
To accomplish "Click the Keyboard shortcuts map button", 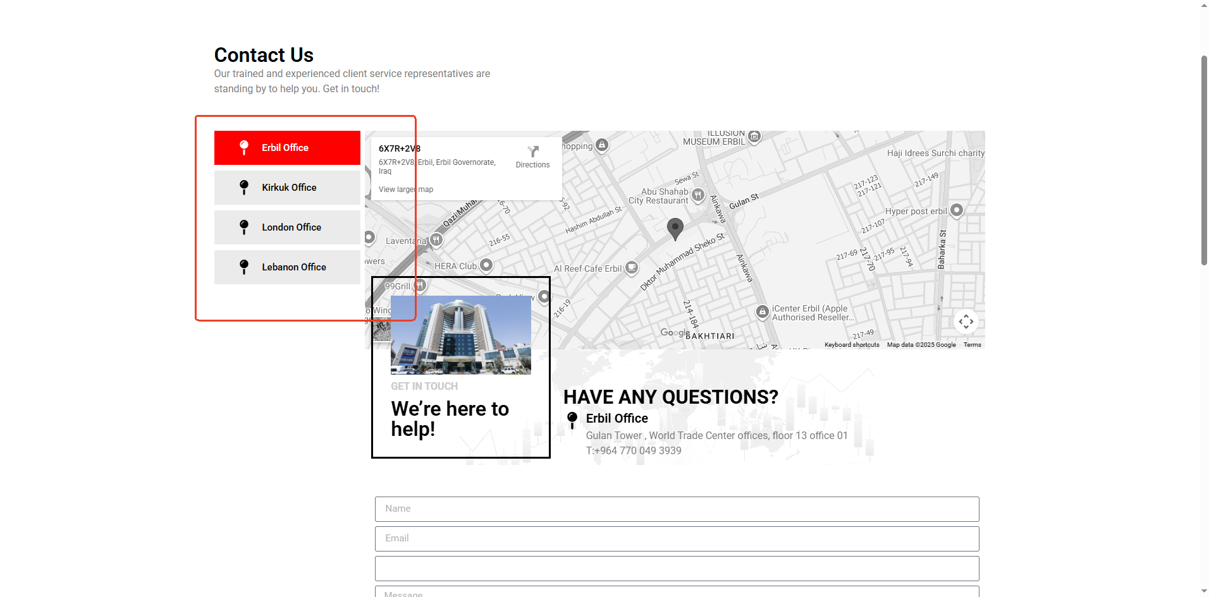I will [x=851, y=345].
